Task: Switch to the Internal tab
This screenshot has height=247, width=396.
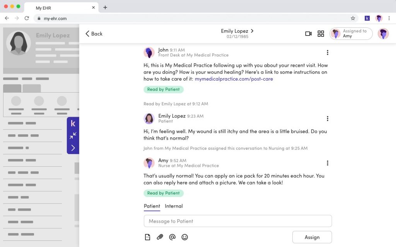Action: pos(174,206)
